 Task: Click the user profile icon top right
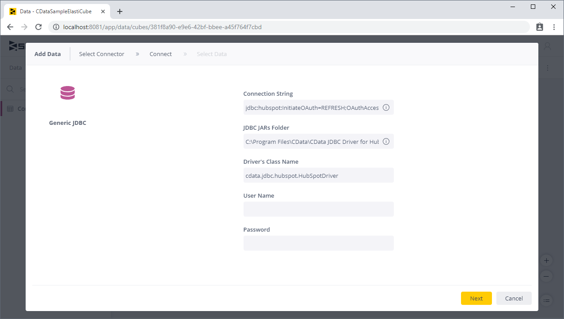547,45
